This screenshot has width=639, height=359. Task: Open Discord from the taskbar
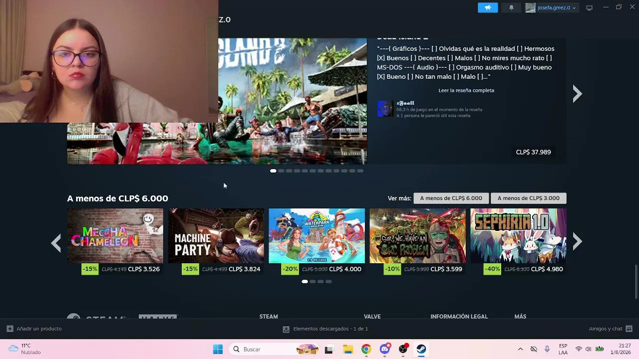click(x=384, y=349)
